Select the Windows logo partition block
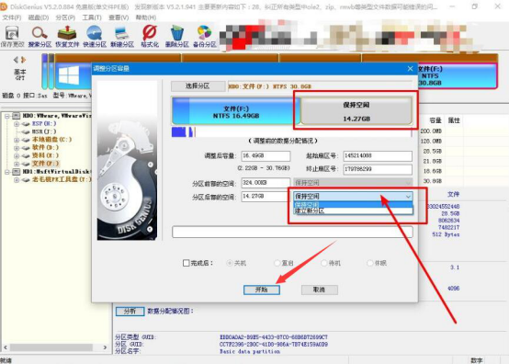The image size is (509, 364). coord(73,76)
